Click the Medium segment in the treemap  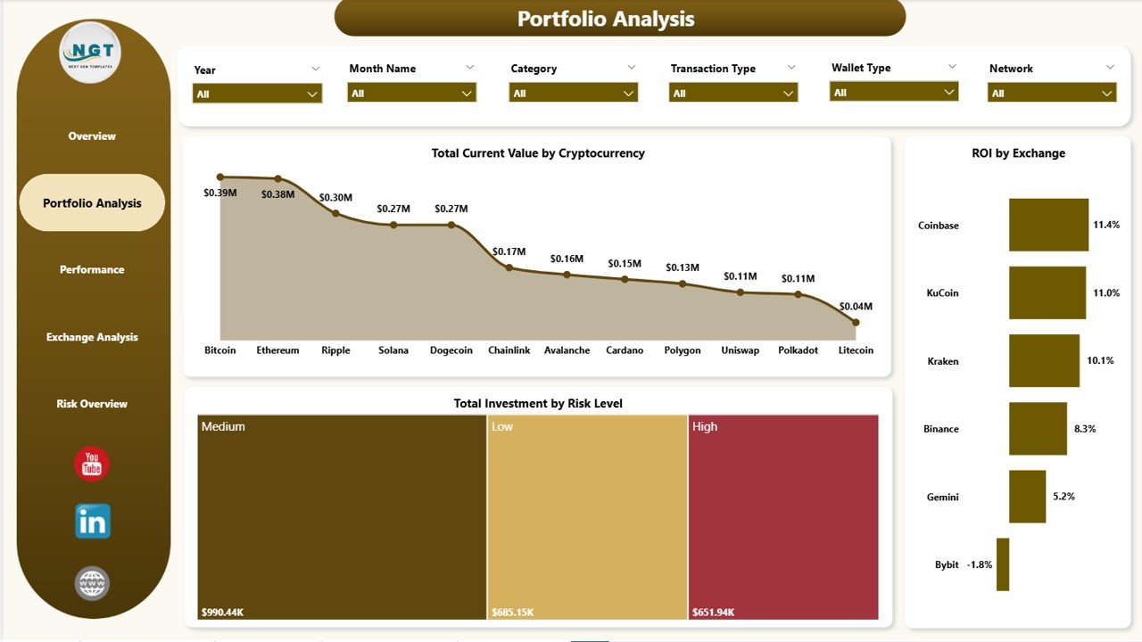click(342, 517)
